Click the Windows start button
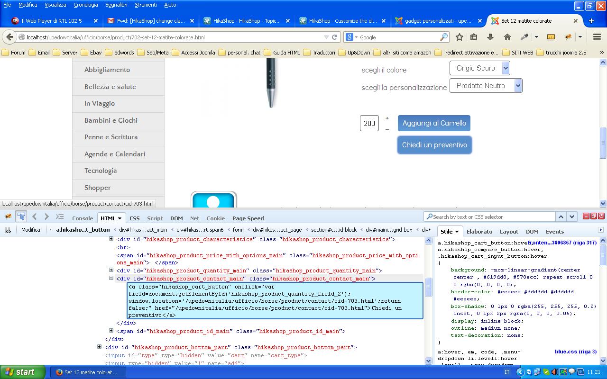The image size is (607, 379). [23, 372]
